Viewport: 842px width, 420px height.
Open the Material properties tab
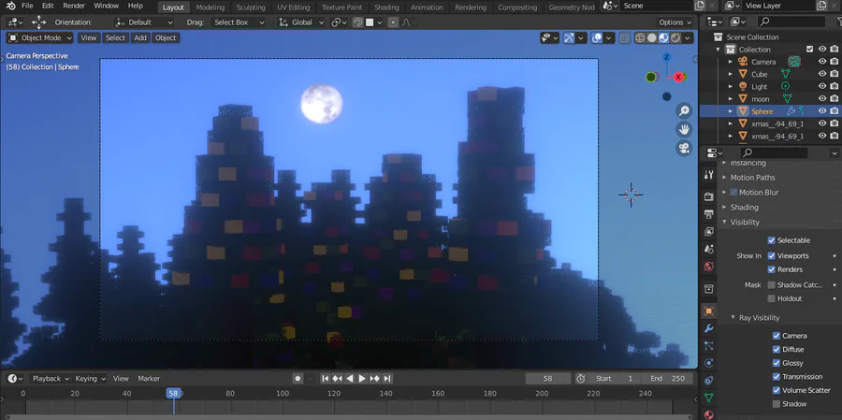click(709, 414)
